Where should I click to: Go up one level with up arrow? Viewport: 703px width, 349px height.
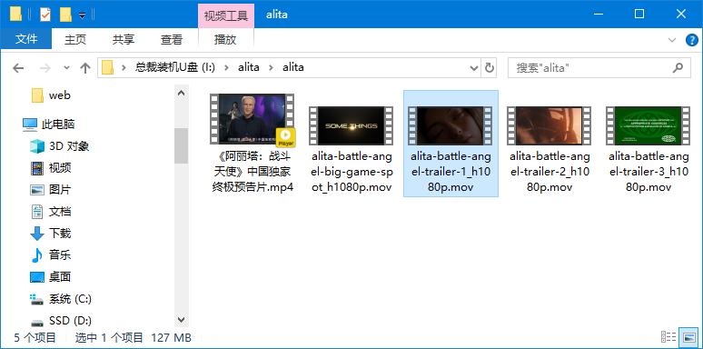85,68
